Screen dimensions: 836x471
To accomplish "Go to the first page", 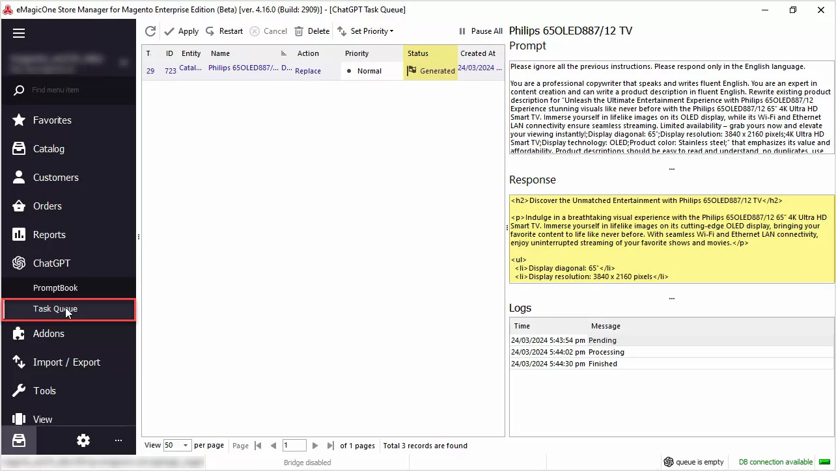I will pyautogui.click(x=258, y=446).
